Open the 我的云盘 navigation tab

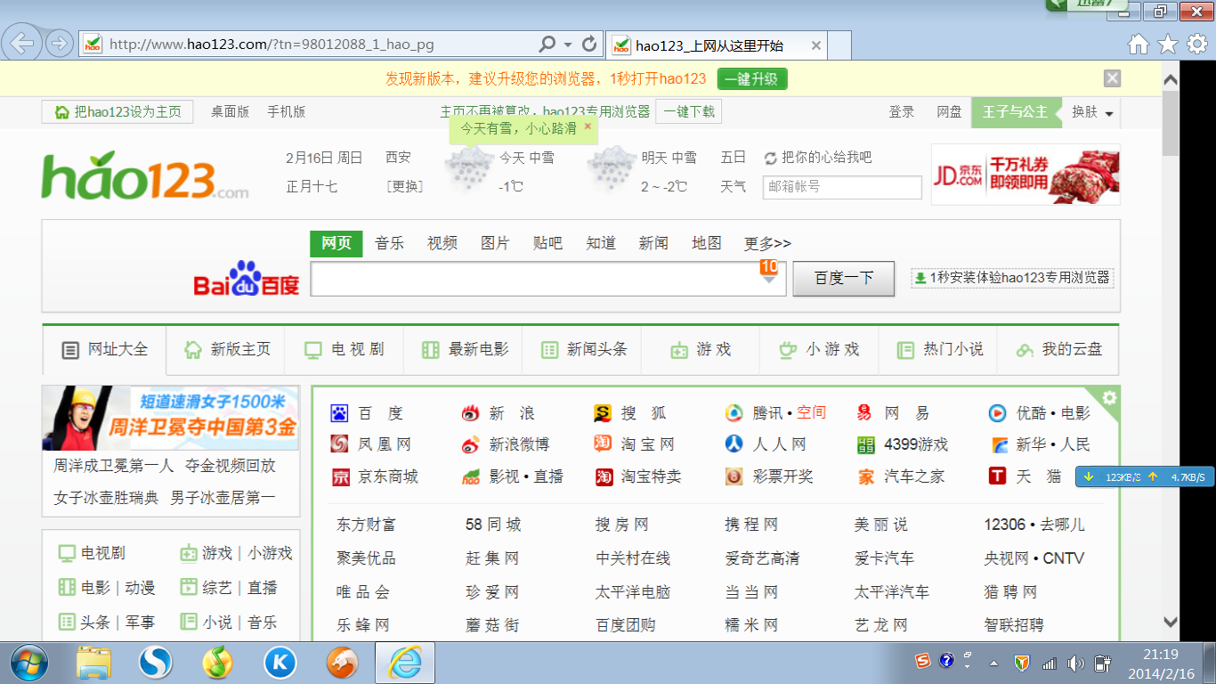1058,350
